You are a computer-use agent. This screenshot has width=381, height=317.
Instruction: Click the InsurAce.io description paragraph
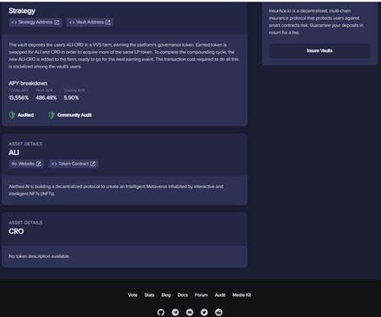[x=316, y=22]
